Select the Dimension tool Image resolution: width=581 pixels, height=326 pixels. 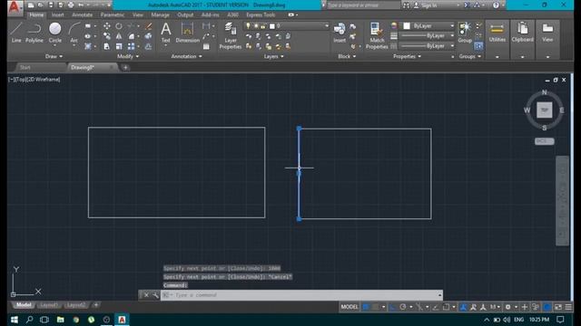tap(188, 33)
